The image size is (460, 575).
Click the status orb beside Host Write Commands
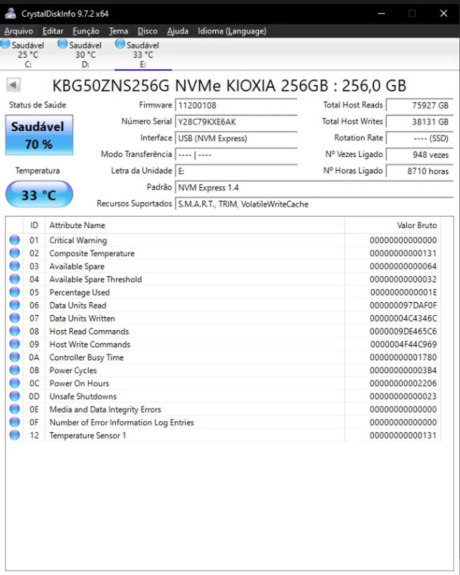(x=15, y=344)
